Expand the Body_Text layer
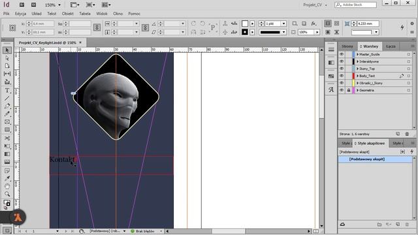This screenshot has height=235, width=418. [357, 76]
